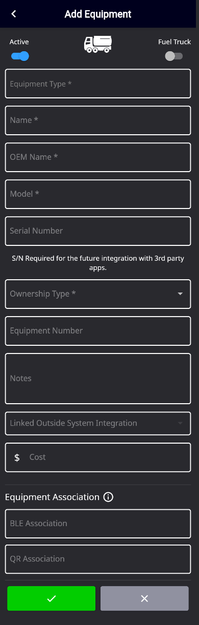The height and width of the screenshot is (625, 199).
Task: Go back using the header arrow
Action: pos(14,14)
